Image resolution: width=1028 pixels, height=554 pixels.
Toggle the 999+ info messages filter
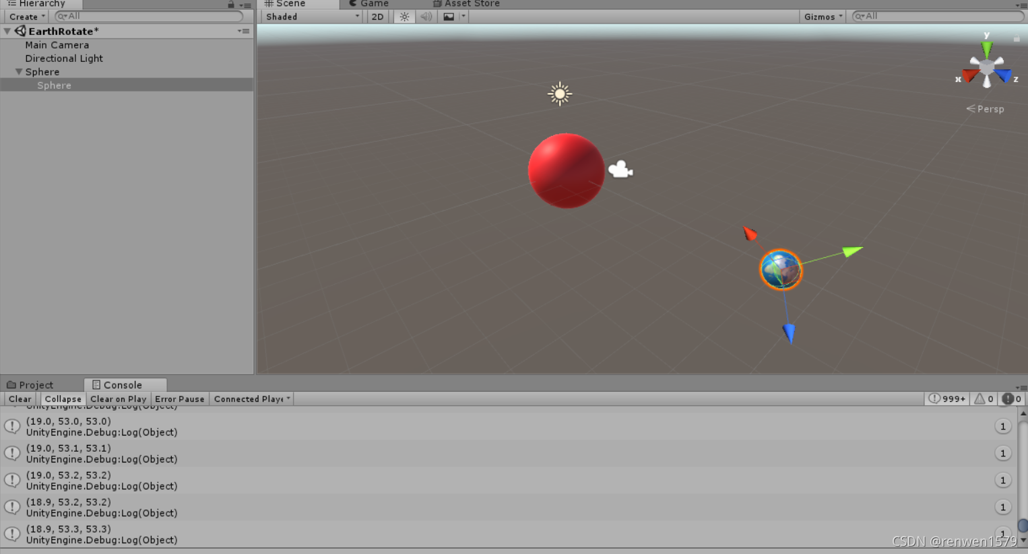click(x=946, y=399)
